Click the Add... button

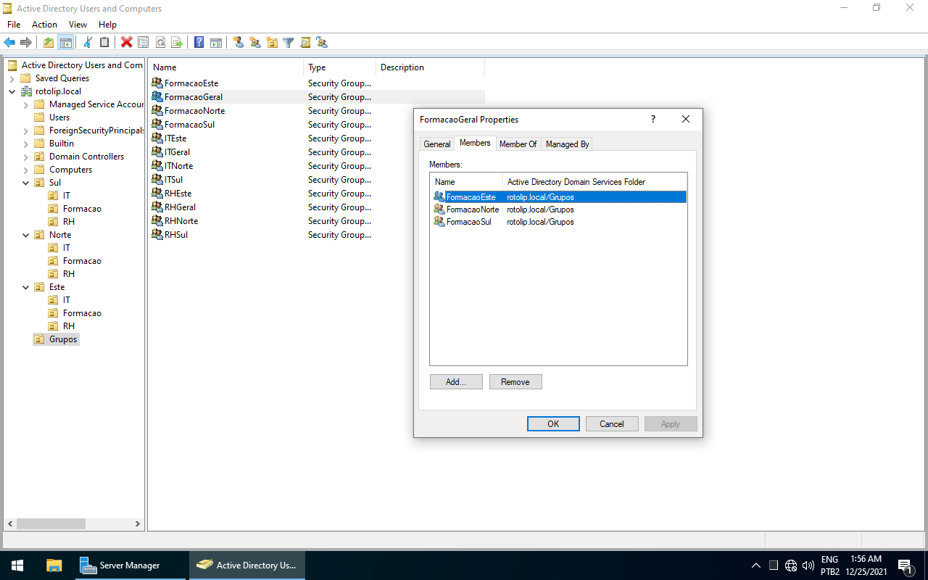coord(455,382)
